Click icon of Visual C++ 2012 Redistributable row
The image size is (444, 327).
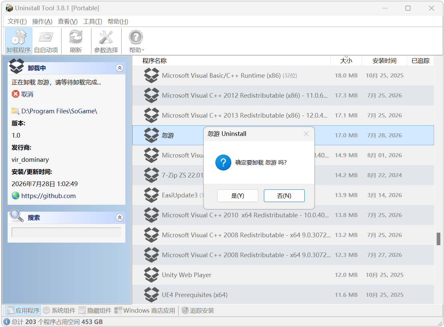(x=152, y=95)
